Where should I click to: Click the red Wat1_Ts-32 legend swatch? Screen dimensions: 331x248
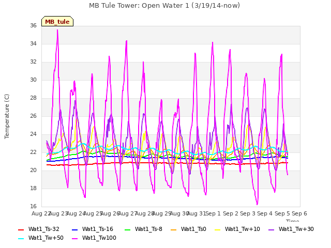click(x=21, y=229)
